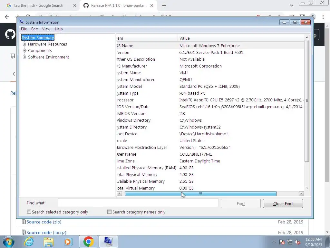Click the vertical scrollbar thumb in details pane
The height and width of the screenshot is (248, 330).
tap(307, 101)
